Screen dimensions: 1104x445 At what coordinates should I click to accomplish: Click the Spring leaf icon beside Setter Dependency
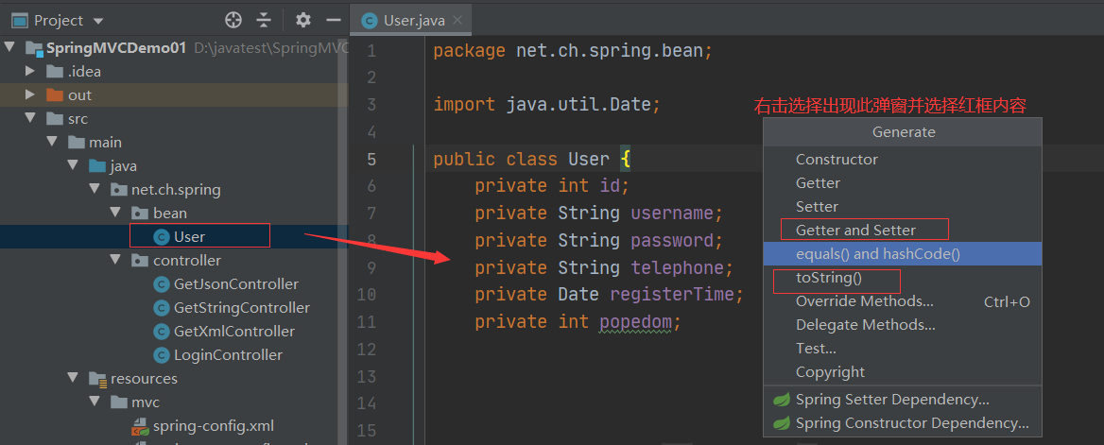point(782,400)
